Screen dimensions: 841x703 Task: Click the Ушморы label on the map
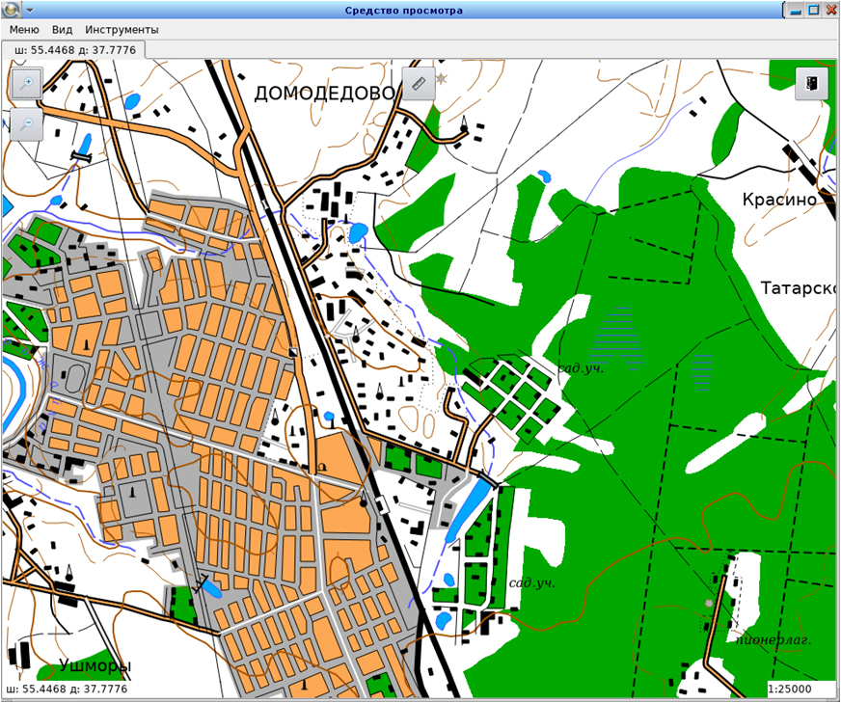95,665
